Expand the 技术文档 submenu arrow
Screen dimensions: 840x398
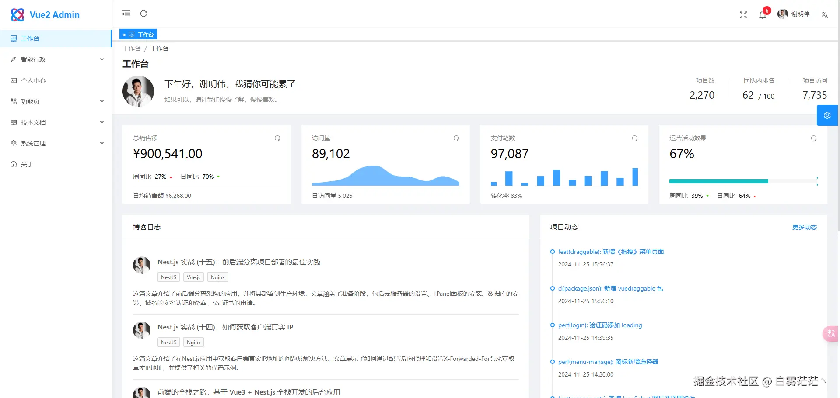pos(102,122)
